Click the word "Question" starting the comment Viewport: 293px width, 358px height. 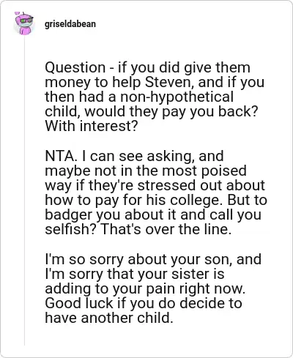coord(75,67)
